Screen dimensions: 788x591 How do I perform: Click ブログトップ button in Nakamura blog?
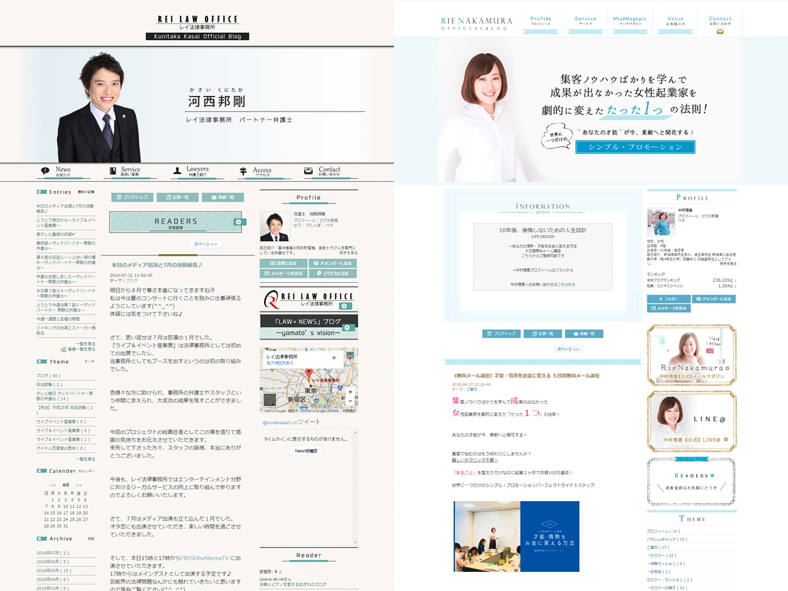[502, 334]
